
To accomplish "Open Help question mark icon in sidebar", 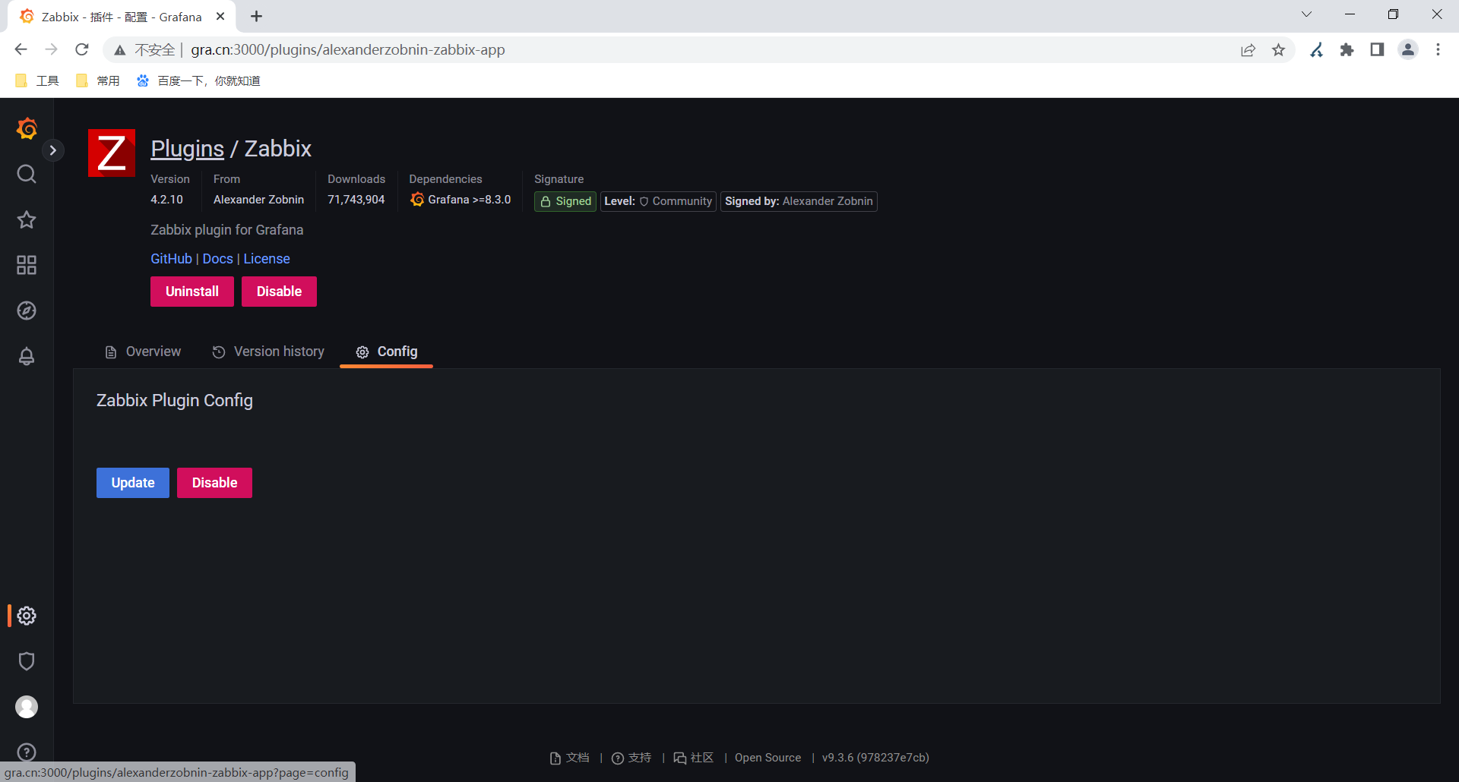I will pyautogui.click(x=27, y=752).
